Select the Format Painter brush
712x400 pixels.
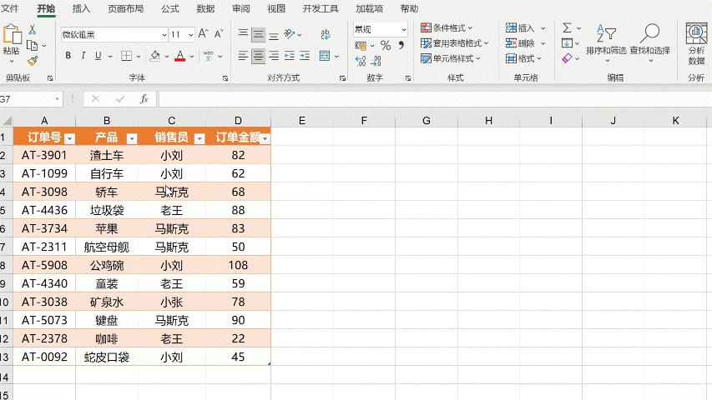(x=33, y=61)
